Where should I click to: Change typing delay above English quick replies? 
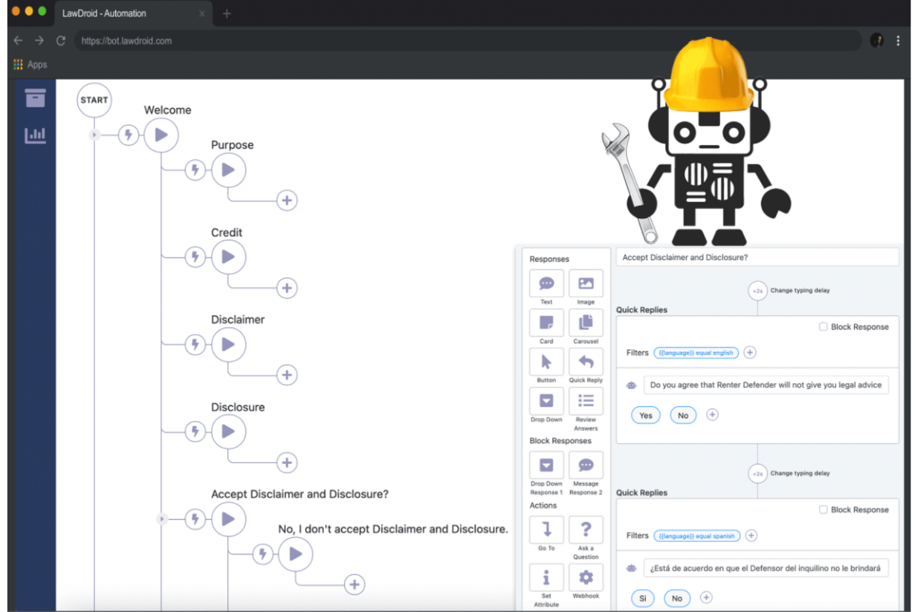757,290
